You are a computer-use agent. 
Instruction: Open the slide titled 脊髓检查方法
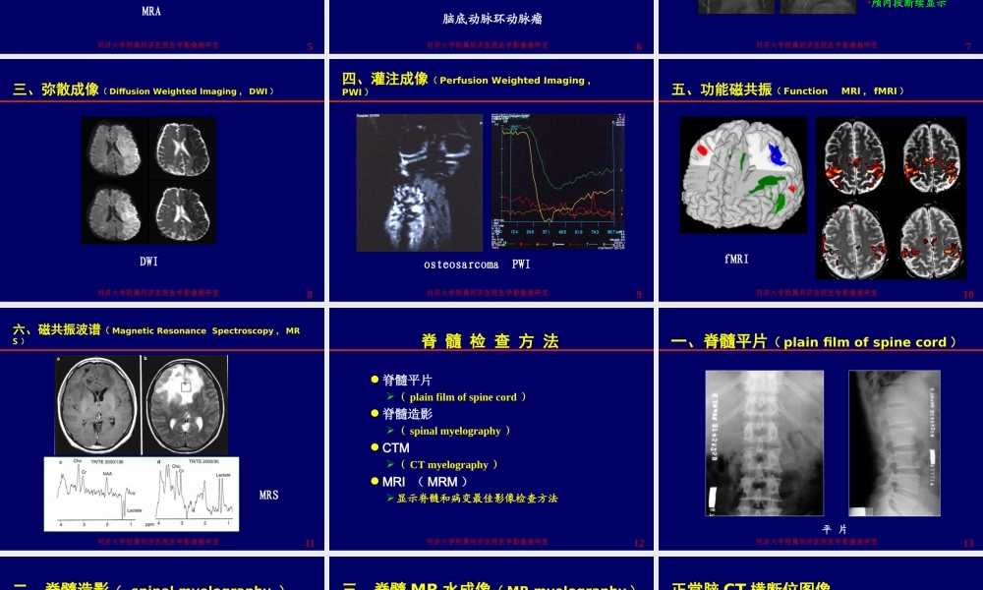pos(491,341)
